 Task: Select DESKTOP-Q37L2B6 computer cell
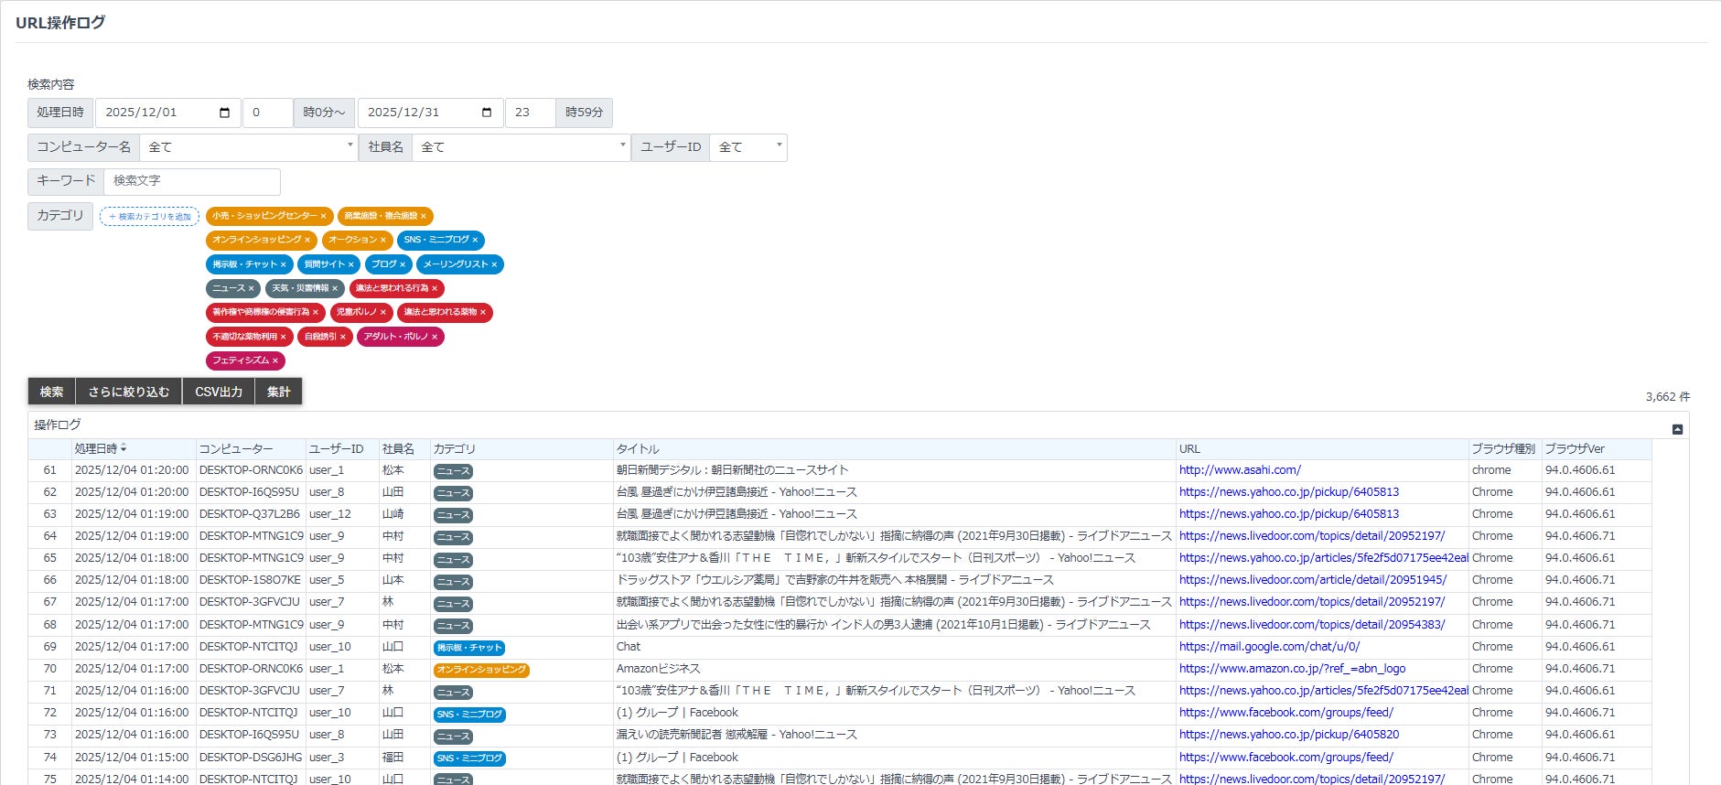250,514
